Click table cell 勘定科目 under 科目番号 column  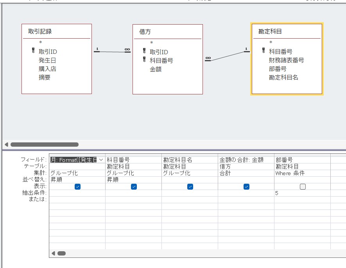click(x=133, y=167)
